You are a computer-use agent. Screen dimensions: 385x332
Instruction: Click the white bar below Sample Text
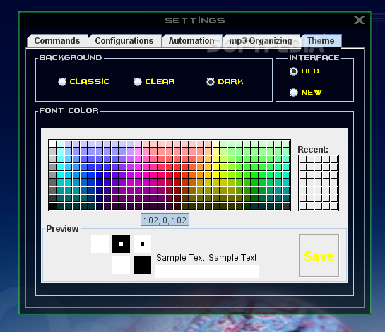(x=206, y=271)
